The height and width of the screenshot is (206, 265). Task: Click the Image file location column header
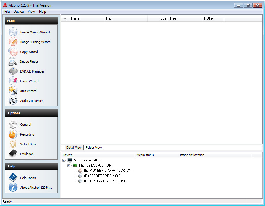pyautogui.click(x=215, y=155)
